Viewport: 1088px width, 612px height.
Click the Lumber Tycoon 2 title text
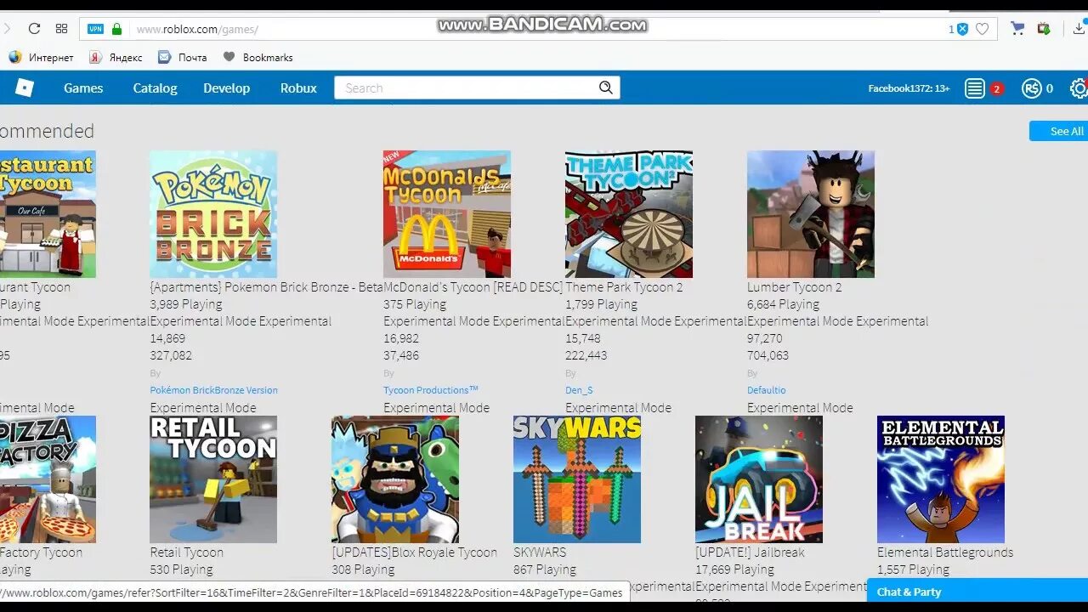[x=795, y=287]
